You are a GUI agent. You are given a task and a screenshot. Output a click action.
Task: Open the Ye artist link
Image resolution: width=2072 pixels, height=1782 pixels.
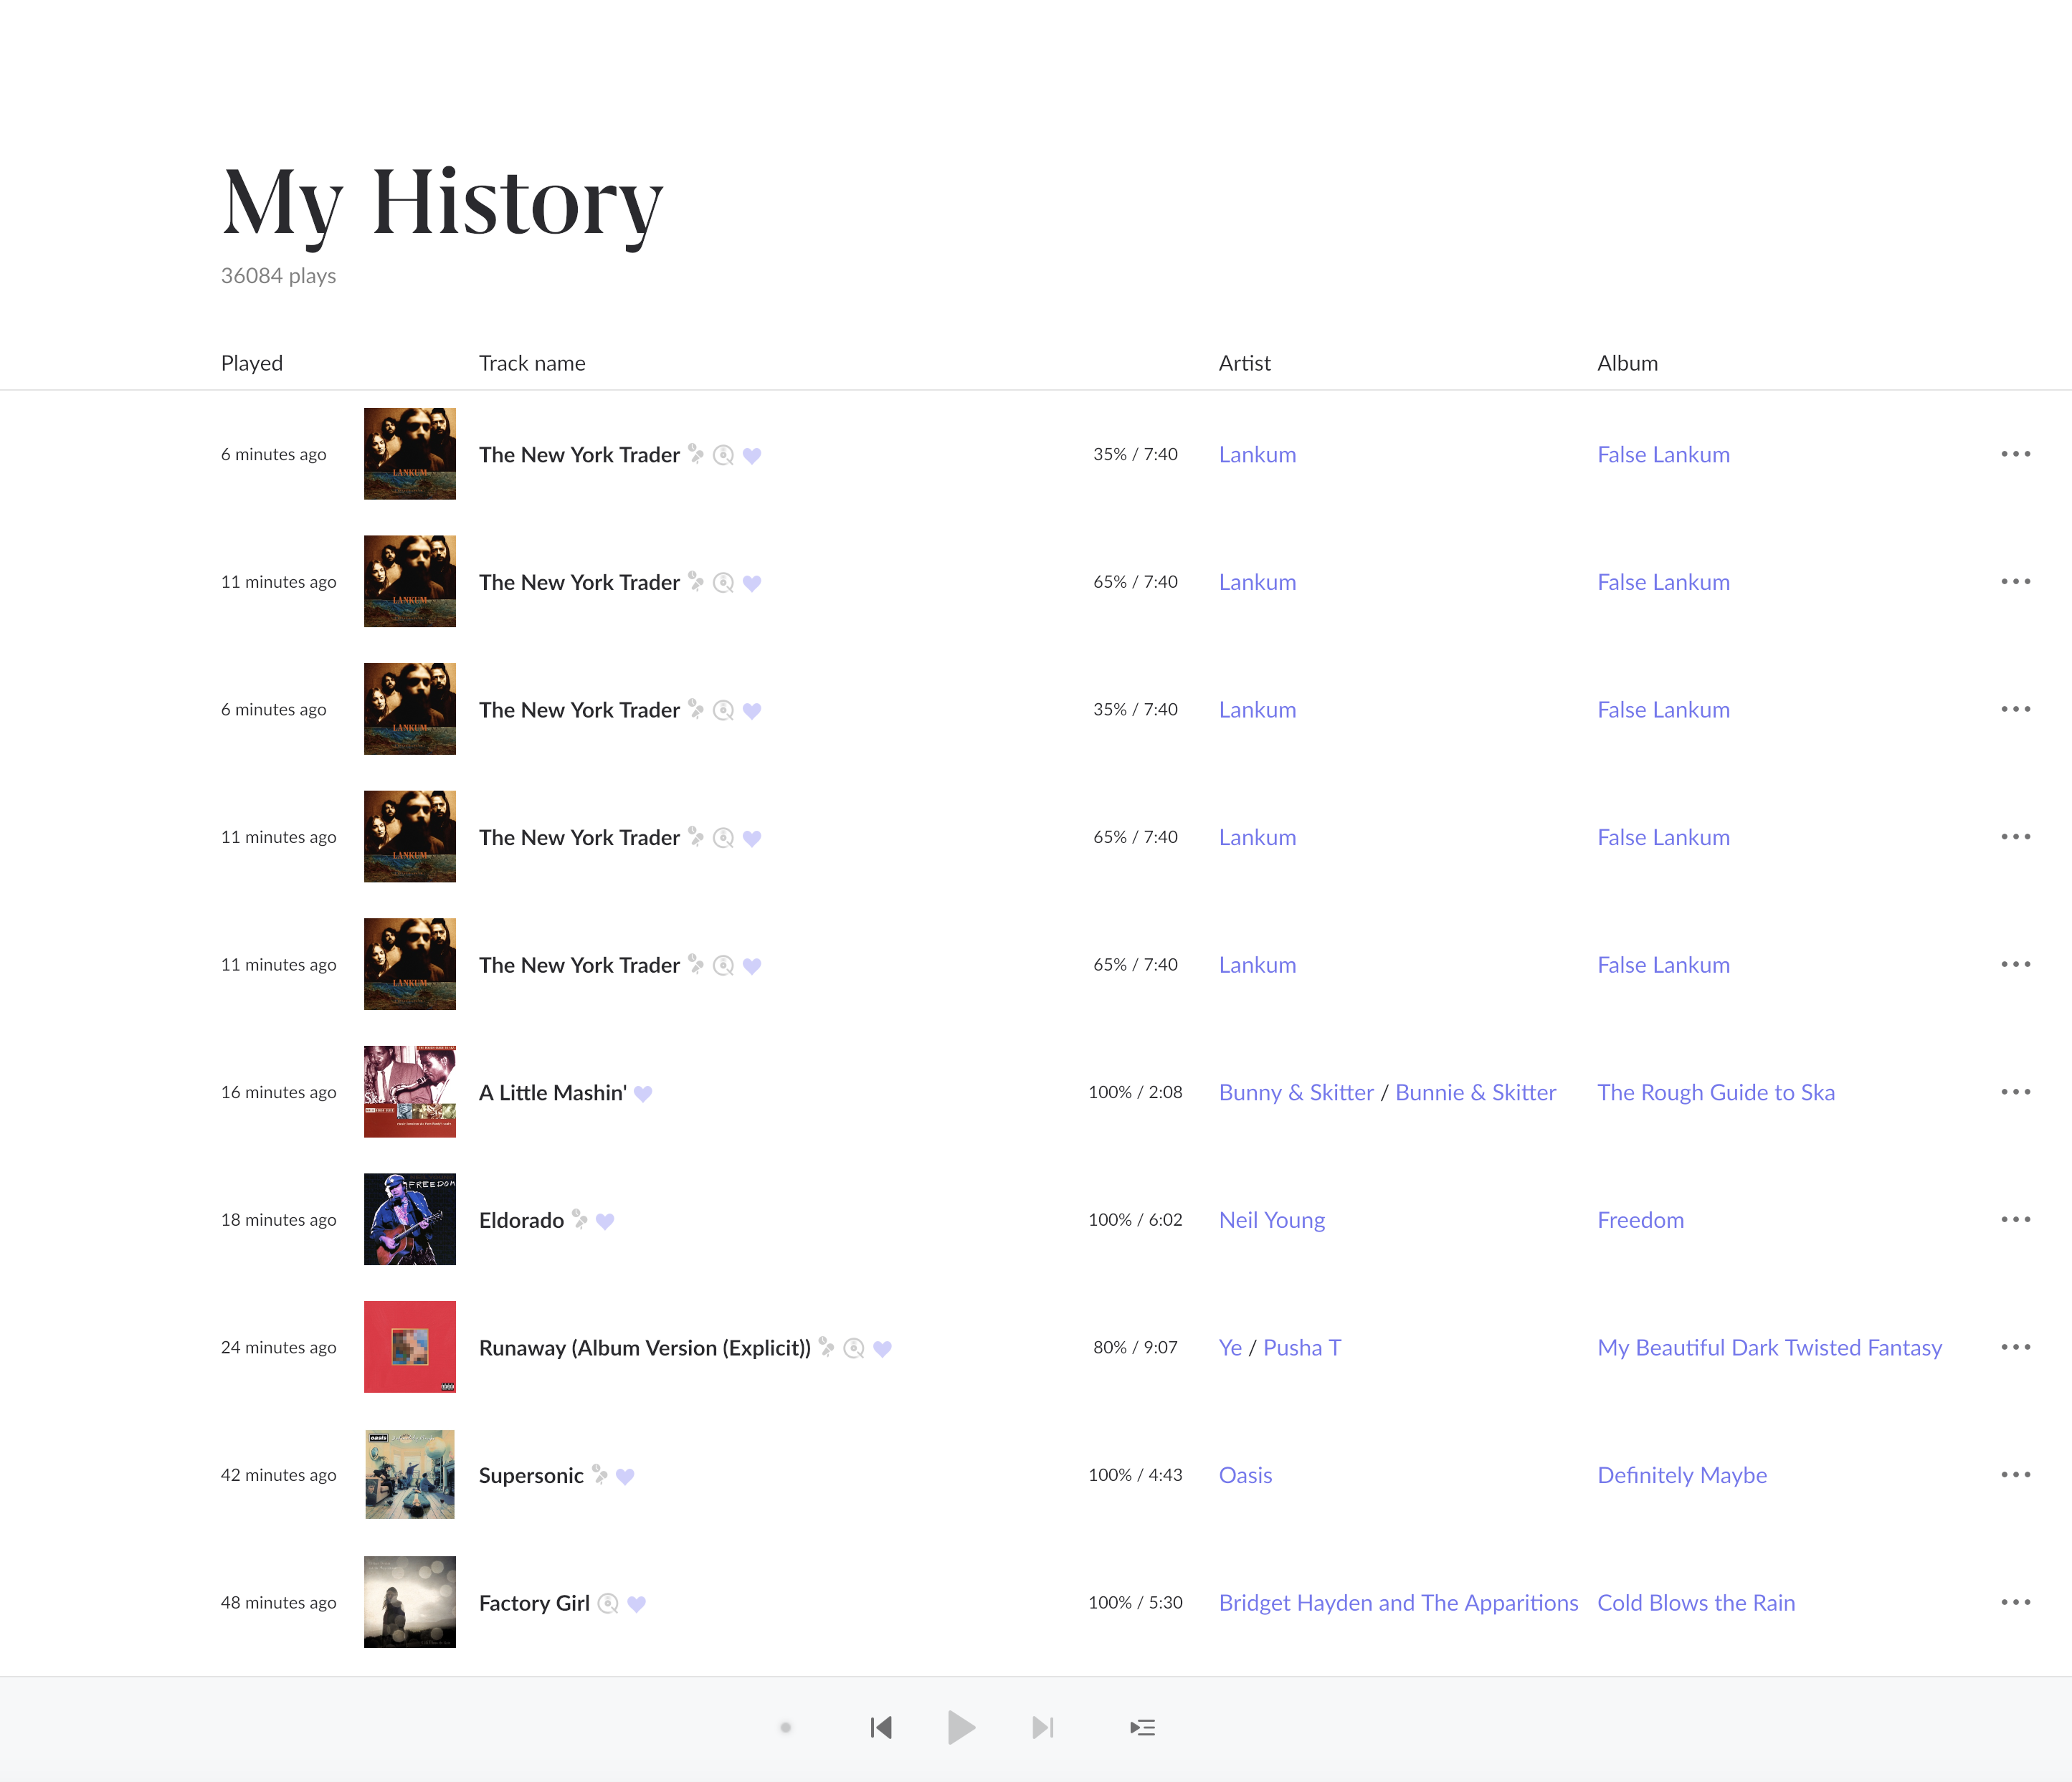click(1230, 1348)
